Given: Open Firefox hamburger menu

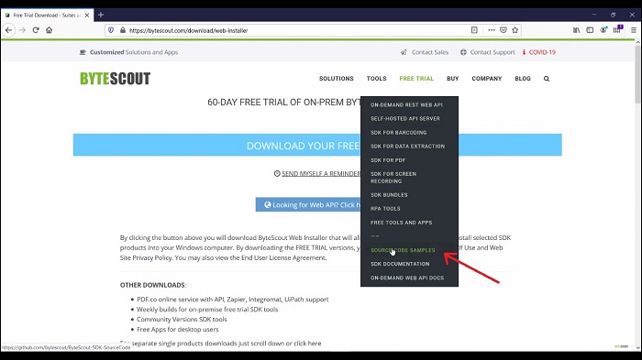Looking at the screenshot, I should click(634, 30).
